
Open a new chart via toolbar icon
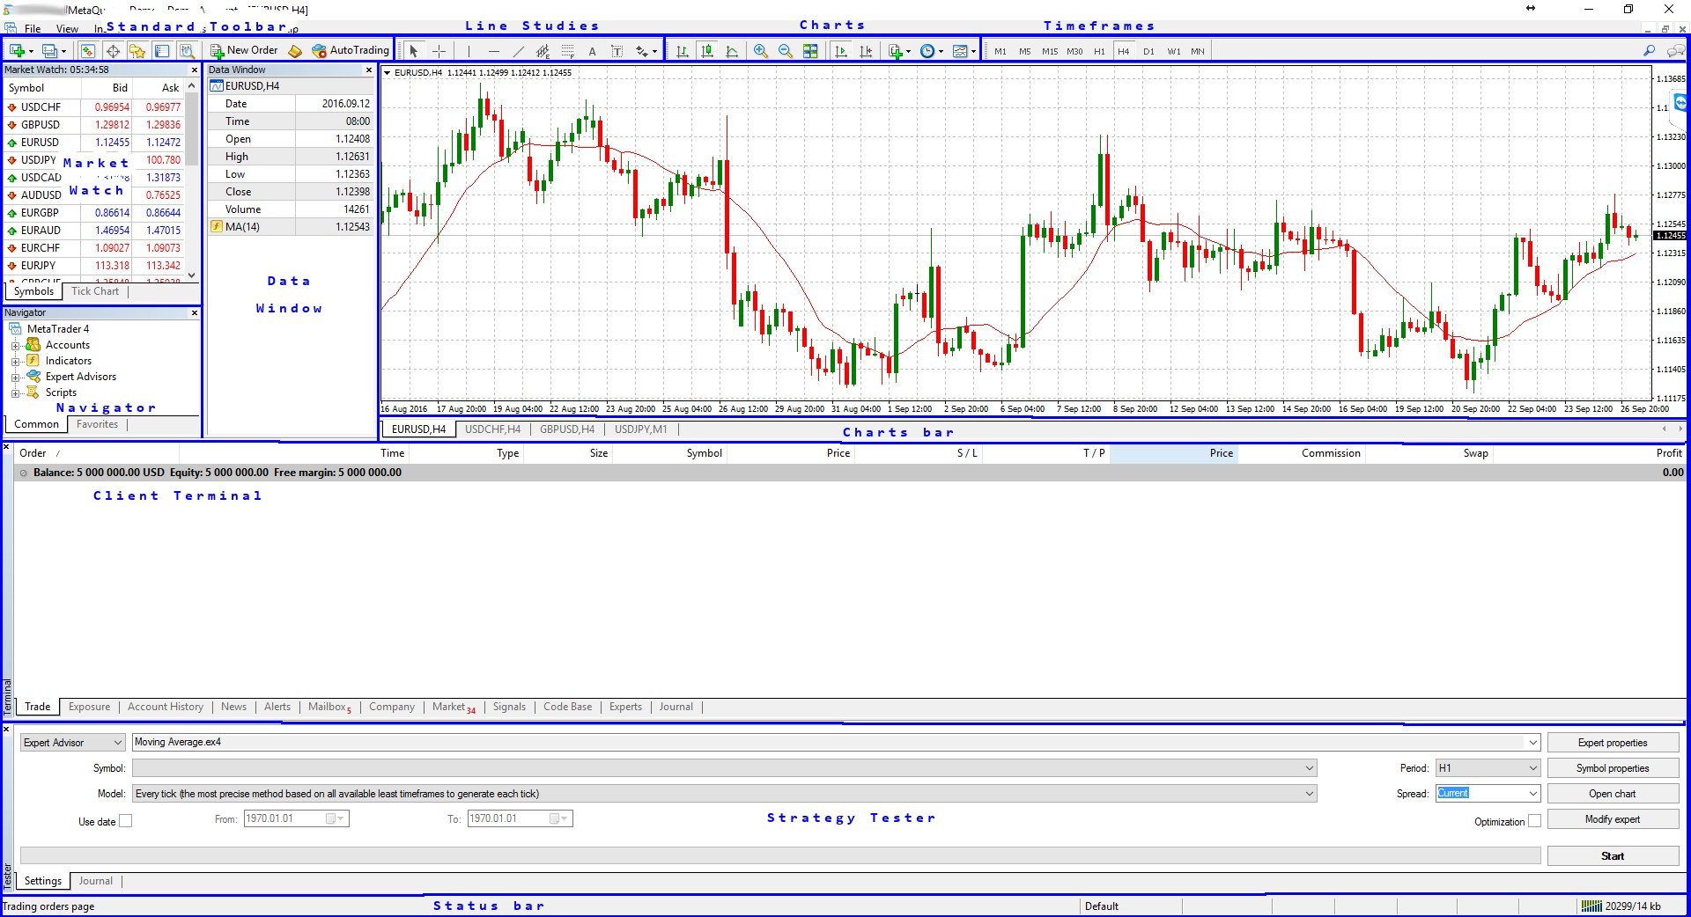click(x=18, y=51)
